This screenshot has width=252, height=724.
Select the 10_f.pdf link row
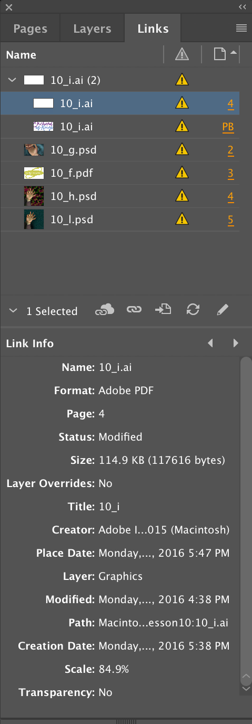click(120, 173)
